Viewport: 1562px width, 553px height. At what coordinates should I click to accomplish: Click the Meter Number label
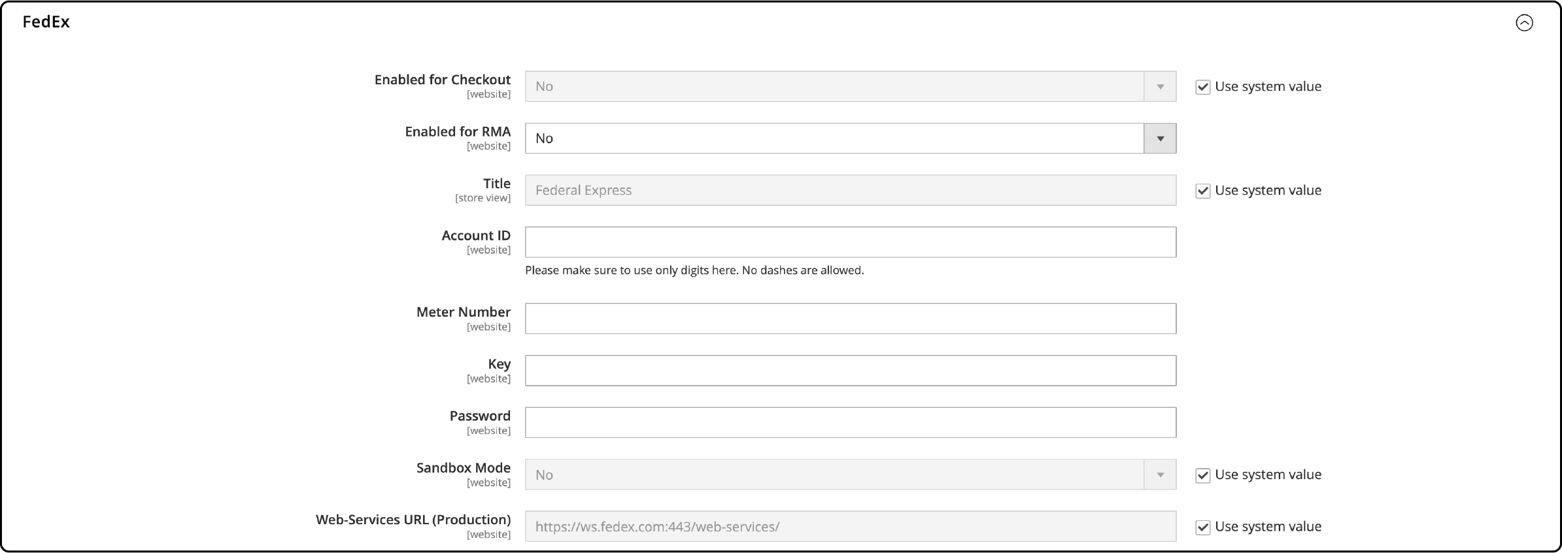coord(464,312)
